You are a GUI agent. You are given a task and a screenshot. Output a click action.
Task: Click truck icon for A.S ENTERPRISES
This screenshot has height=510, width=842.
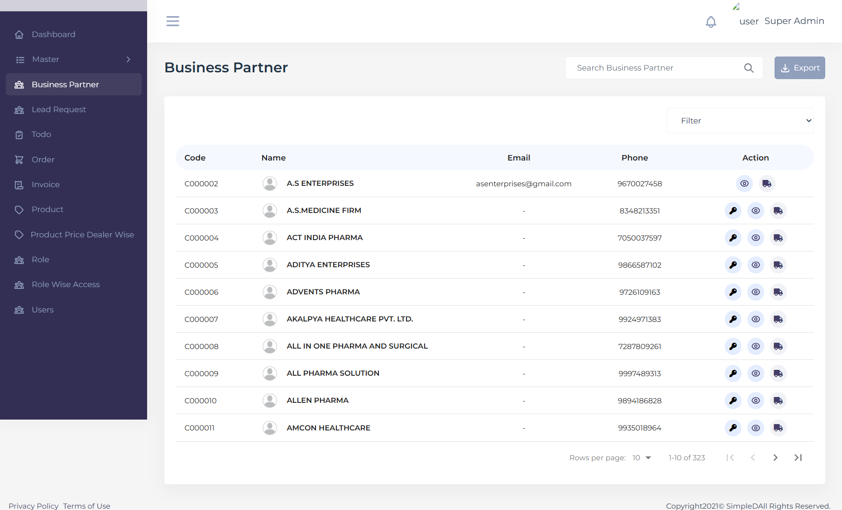click(767, 184)
